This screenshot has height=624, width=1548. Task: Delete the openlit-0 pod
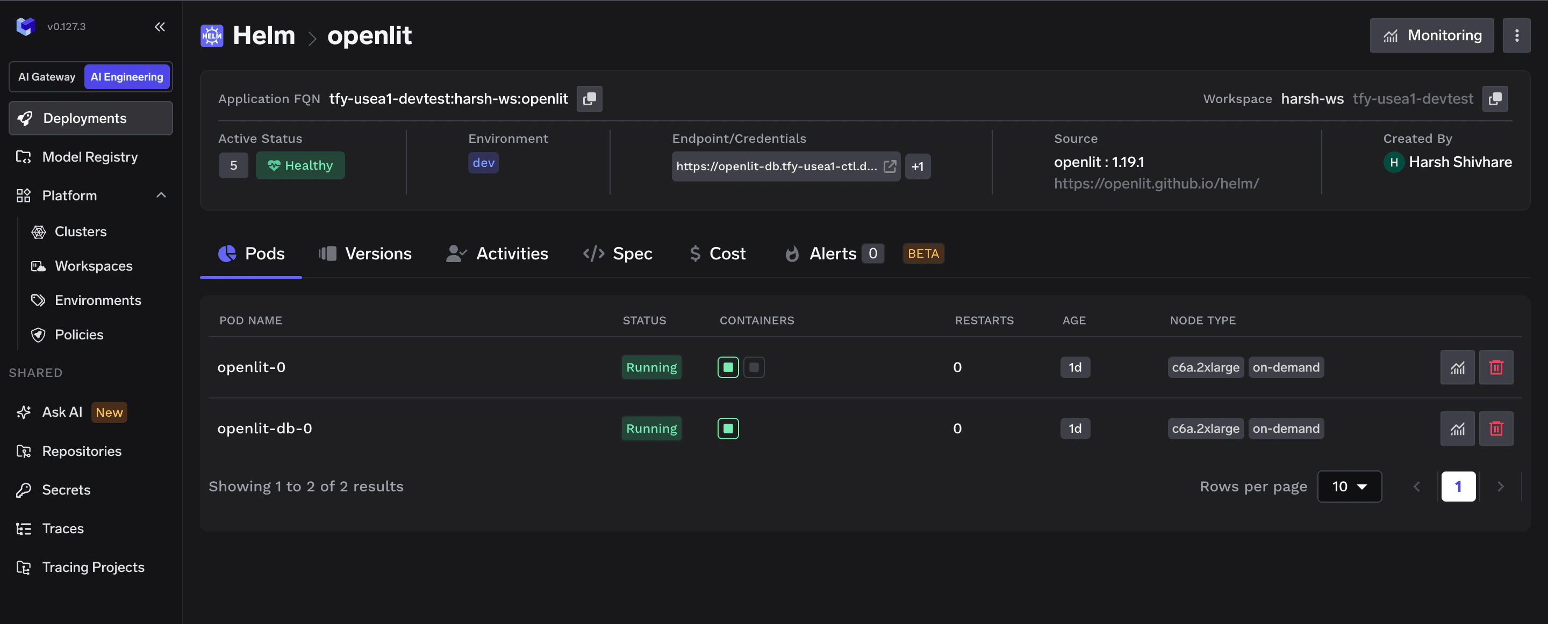1496,367
